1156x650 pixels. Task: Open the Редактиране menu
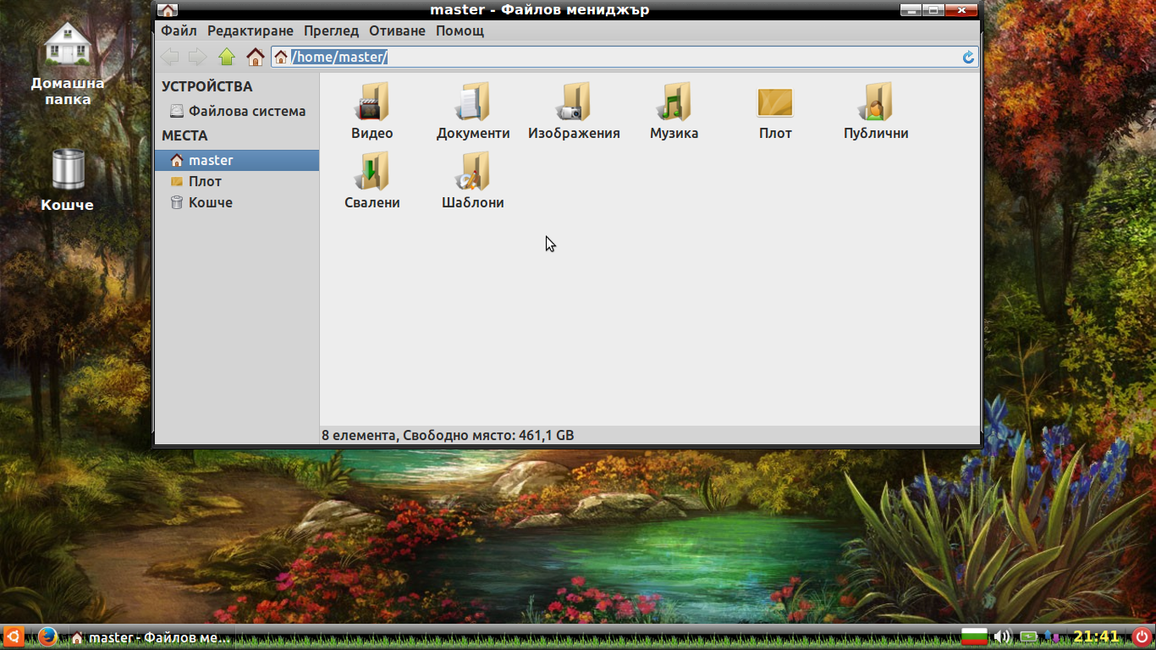[x=250, y=30]
